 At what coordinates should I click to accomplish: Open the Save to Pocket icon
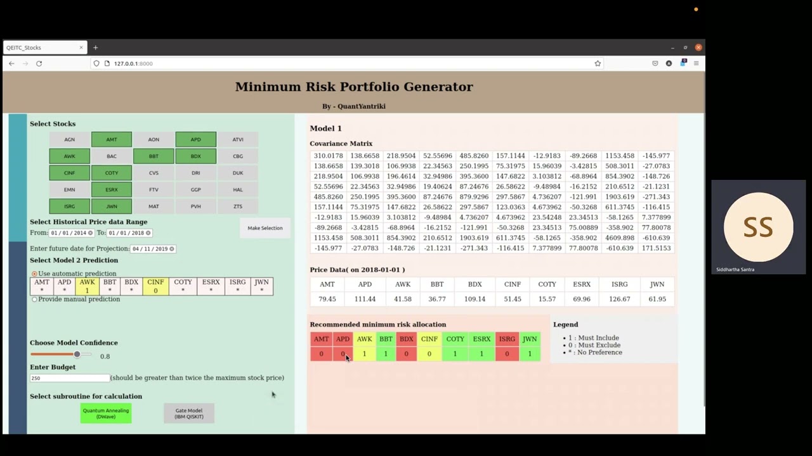[x=655, y=63]
